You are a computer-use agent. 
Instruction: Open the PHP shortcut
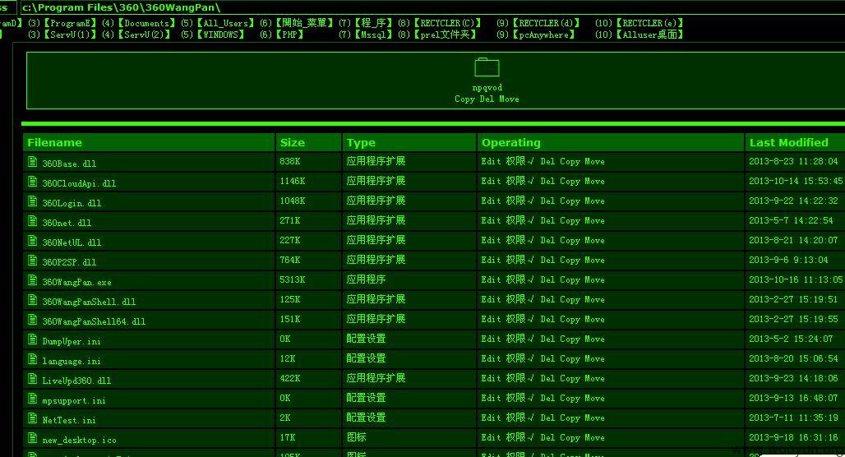tap(289, 35)
